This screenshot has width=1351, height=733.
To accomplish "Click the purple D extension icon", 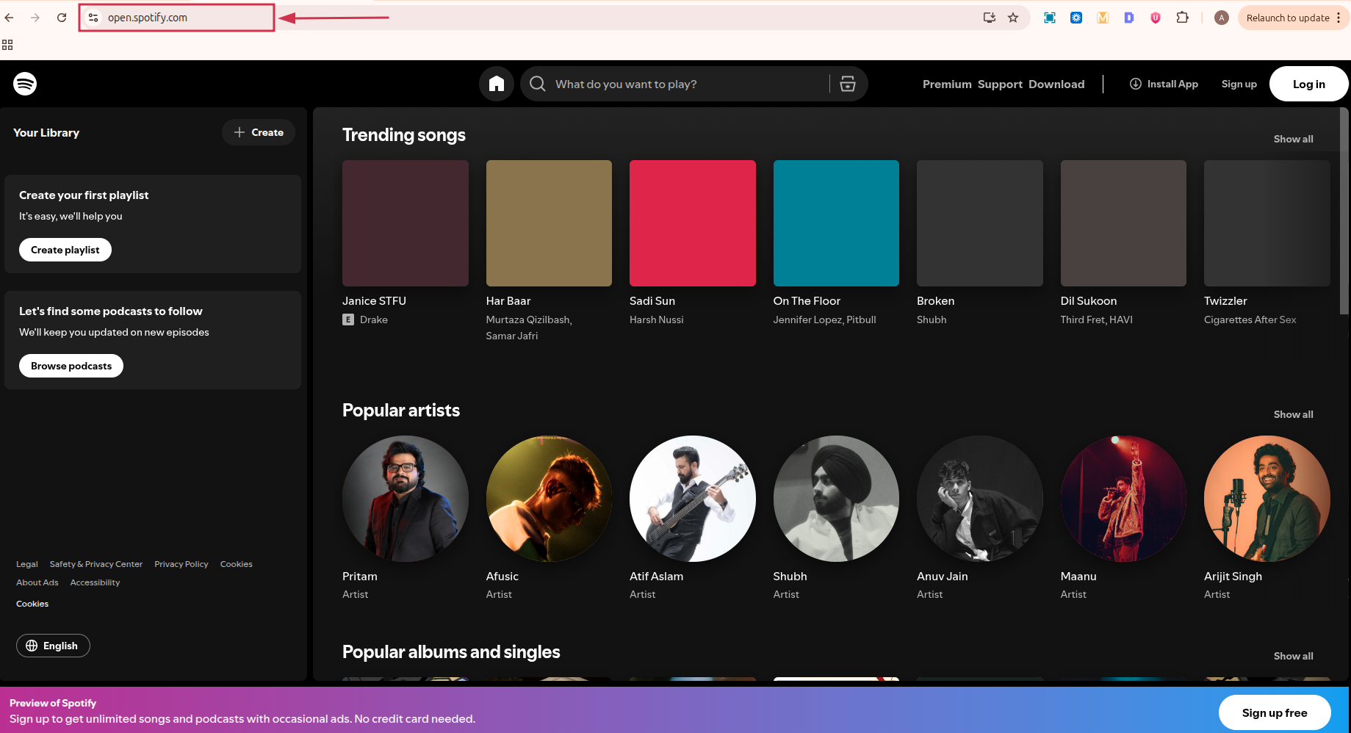I will pos(1129,18).
